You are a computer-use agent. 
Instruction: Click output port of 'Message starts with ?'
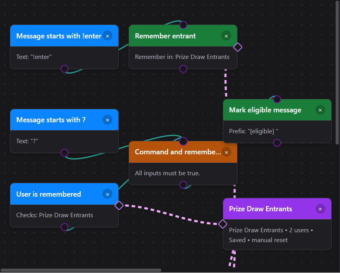pyautogui.click(x=65, y=153)
